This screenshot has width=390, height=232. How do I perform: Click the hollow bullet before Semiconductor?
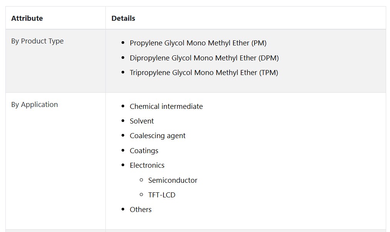click(141, 180)
